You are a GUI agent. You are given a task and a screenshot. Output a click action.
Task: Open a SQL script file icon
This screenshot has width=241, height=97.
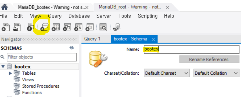(17, 27)
